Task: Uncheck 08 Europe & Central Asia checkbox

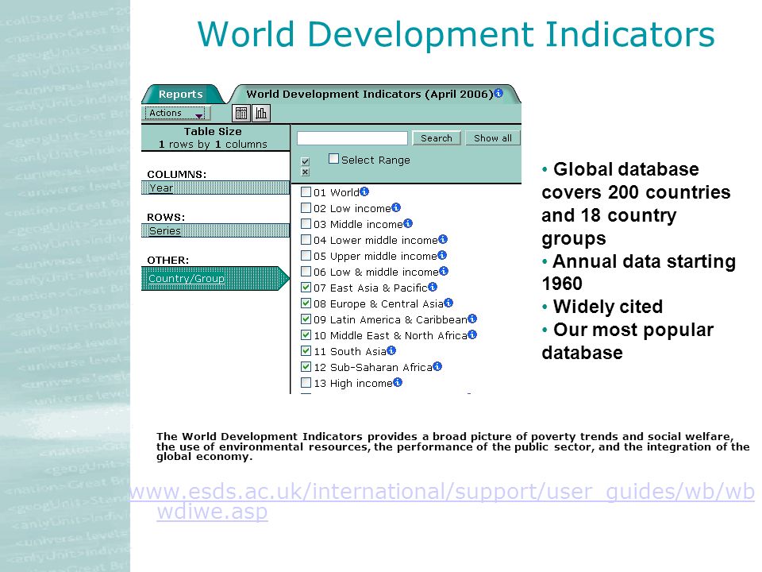Action: click(306, 303)
